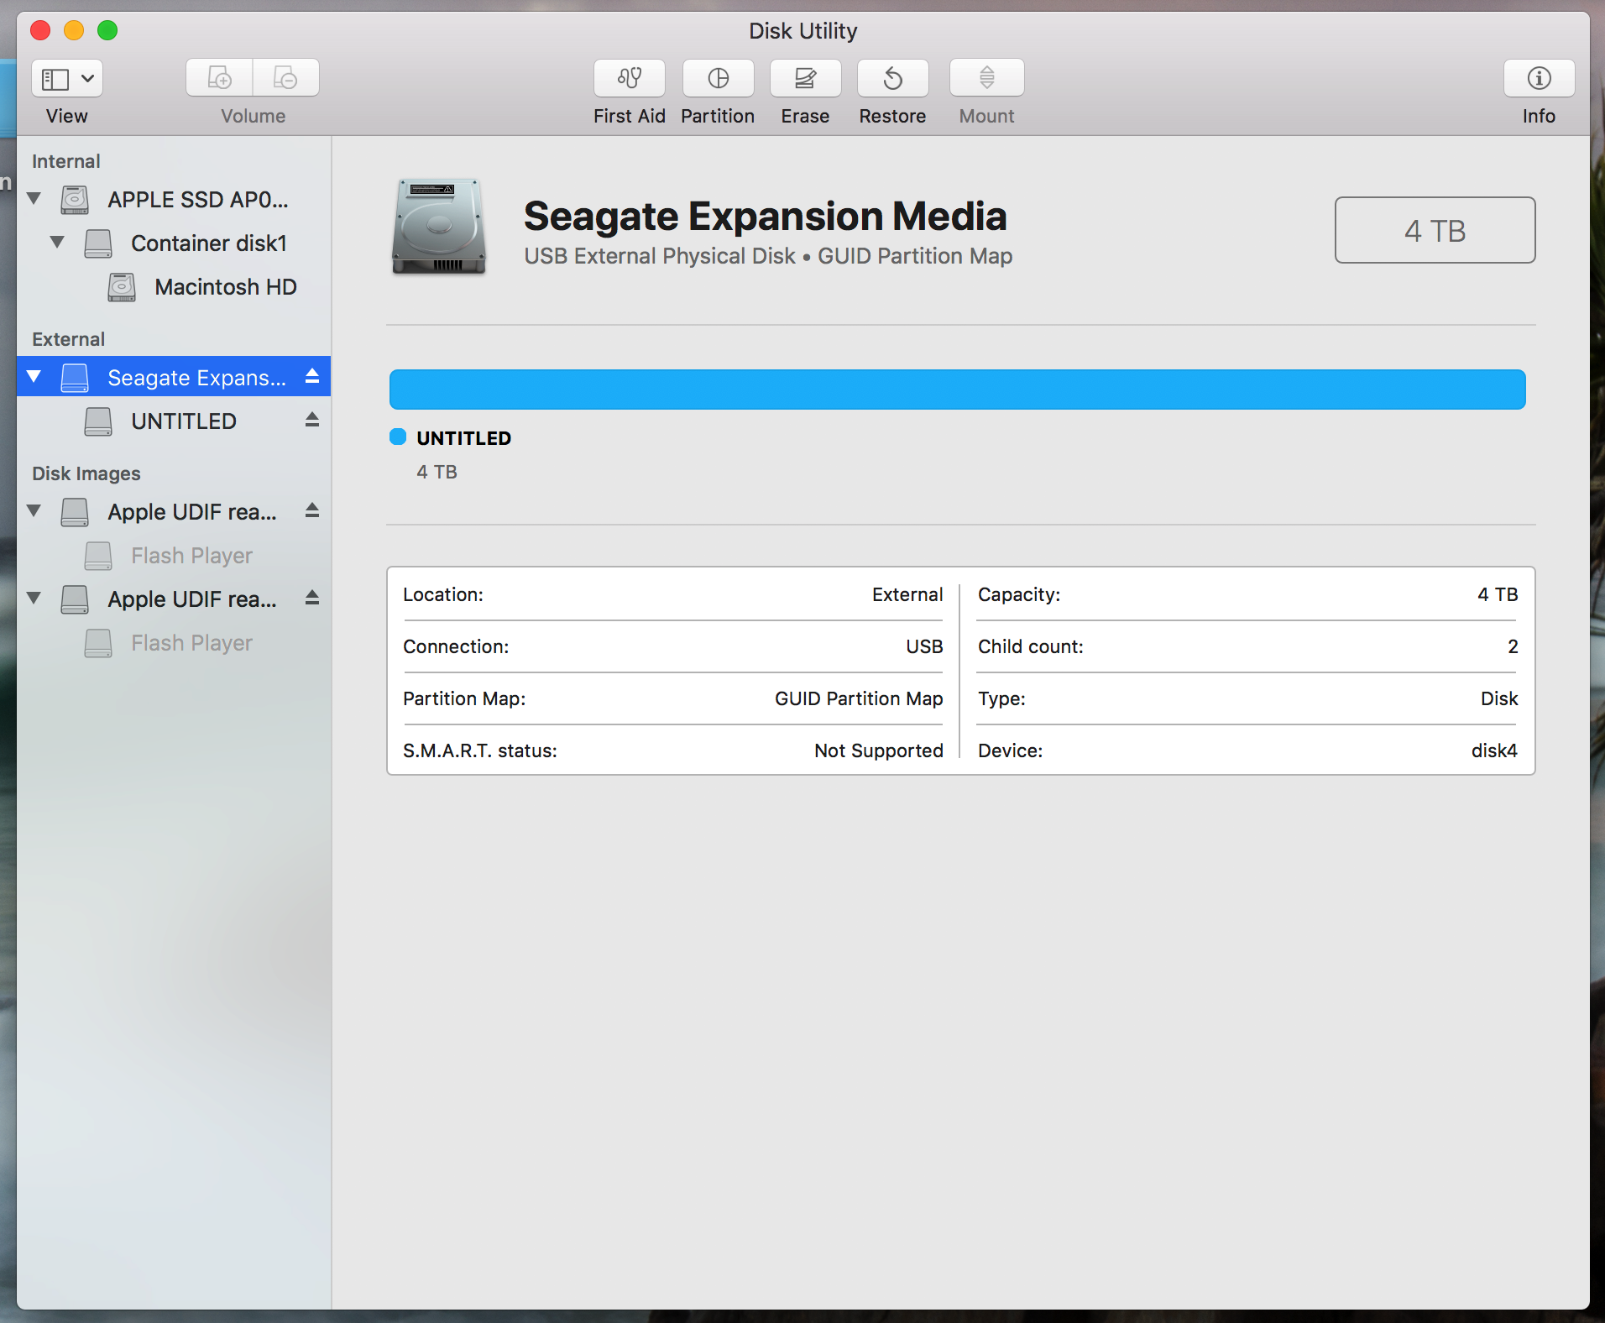Click the Erase toolbar icon
This screenshot has height=1323, width=1605.
click(805, 79)
